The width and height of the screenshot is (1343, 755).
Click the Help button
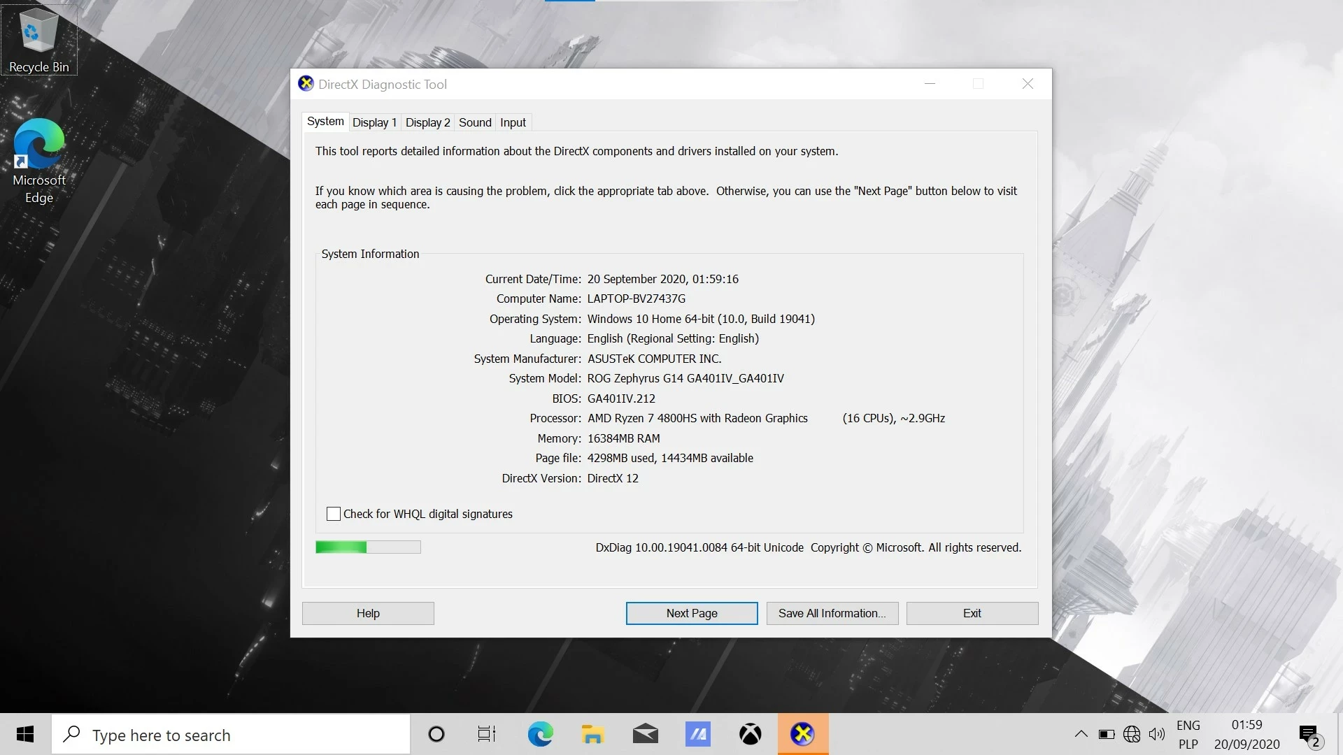(368, 613)
